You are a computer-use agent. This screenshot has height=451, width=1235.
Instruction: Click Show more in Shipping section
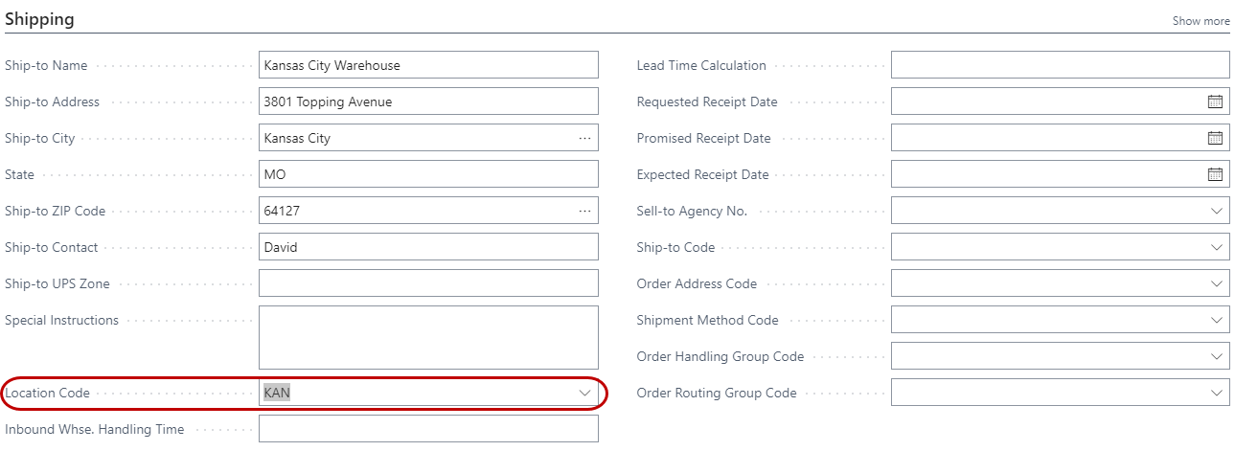coord(1201,21)
